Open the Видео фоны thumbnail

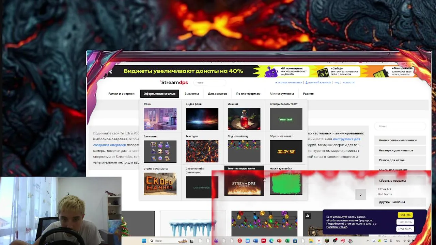202,119
